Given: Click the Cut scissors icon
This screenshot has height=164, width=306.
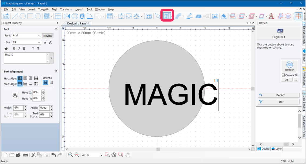Looking at the screenshot, I should pos(33,155).
